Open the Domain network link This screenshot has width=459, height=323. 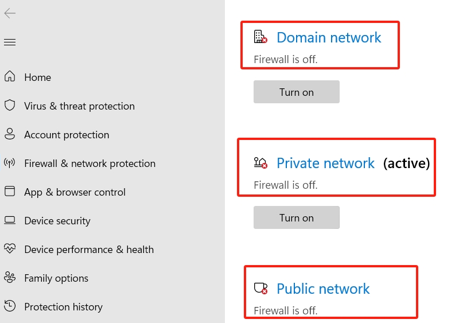tap(329, 37)
